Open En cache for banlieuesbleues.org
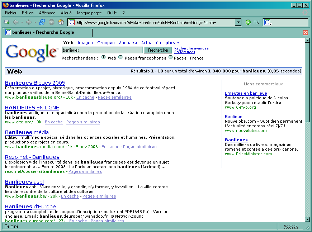Image resolution: width=312 pixels, height=232 pixels. (x=85, y=97)
